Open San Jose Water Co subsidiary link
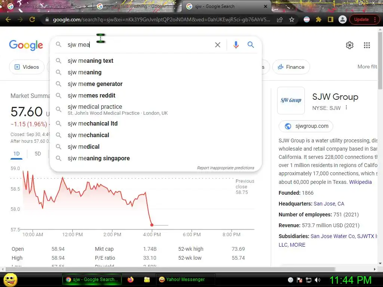 point(333,236)
